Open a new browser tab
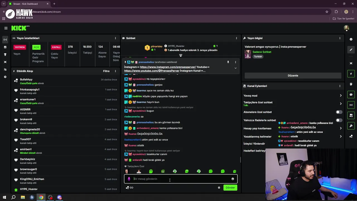 [54, 4]
